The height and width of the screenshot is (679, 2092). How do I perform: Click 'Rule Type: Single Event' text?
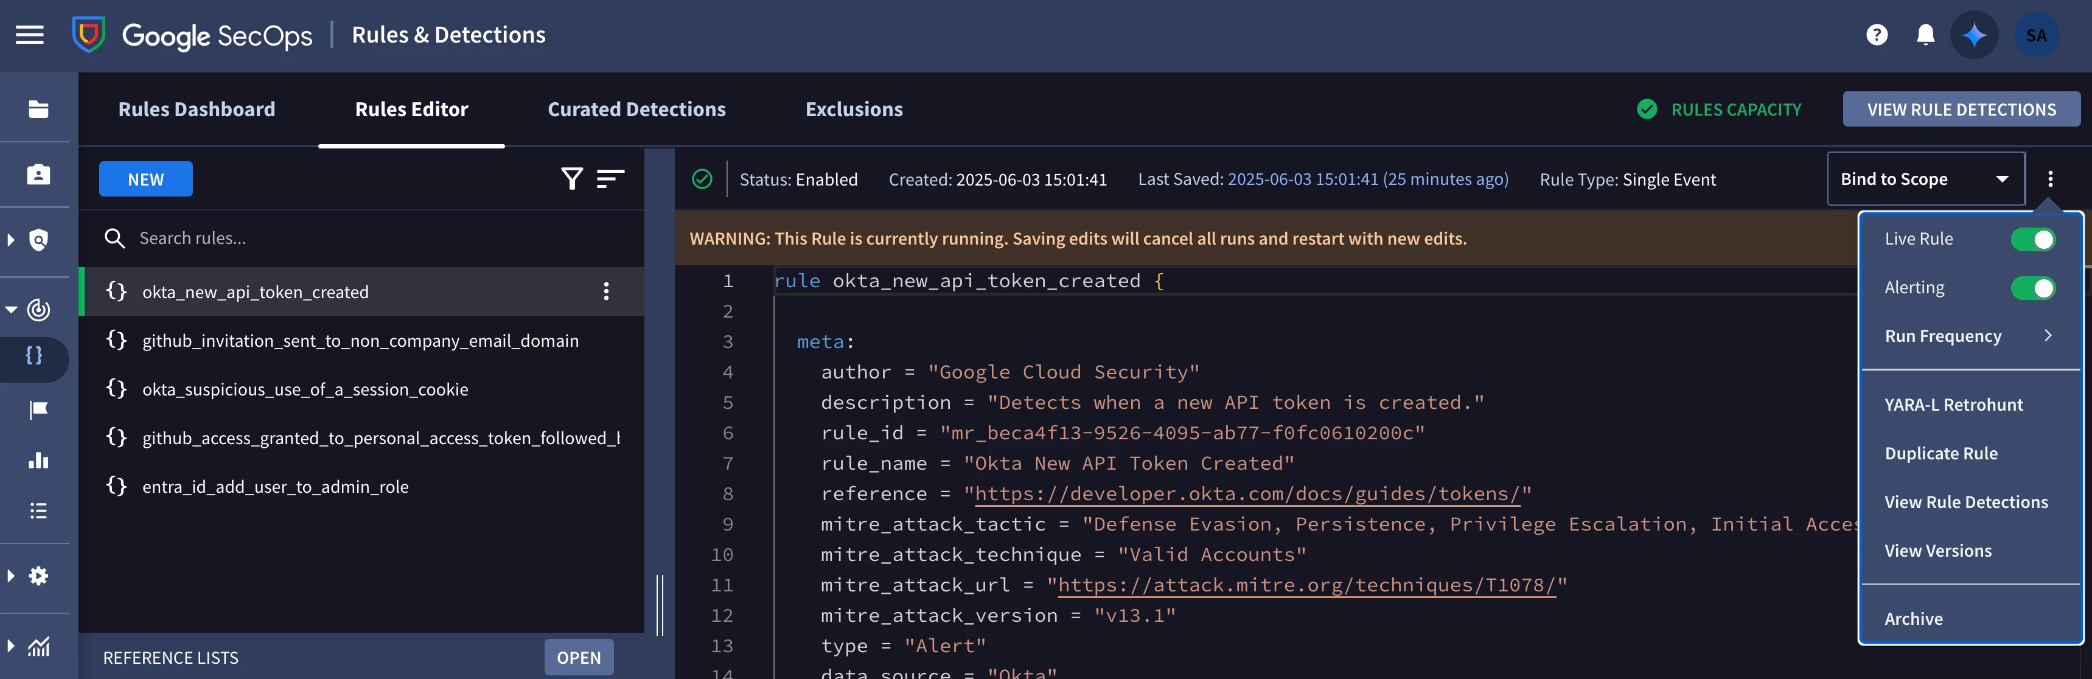(x=1628, y=179)
